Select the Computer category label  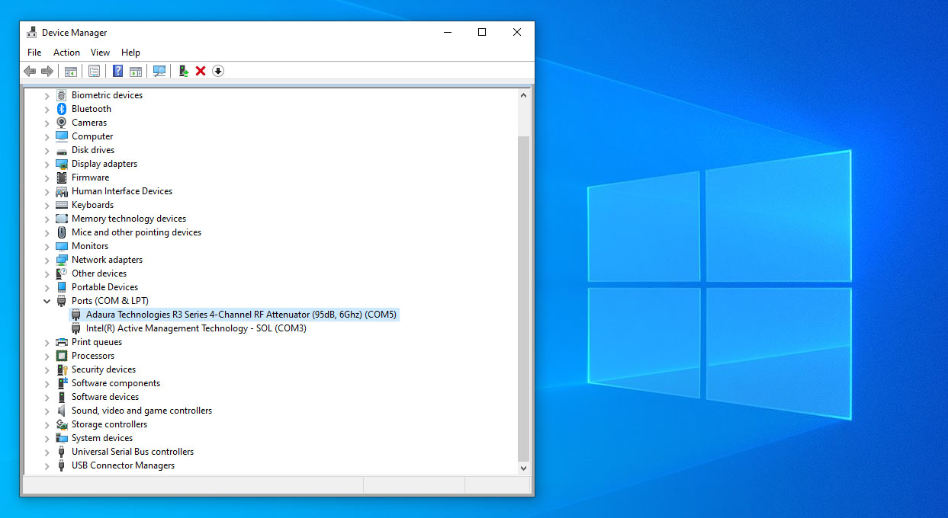pos(92,136)
